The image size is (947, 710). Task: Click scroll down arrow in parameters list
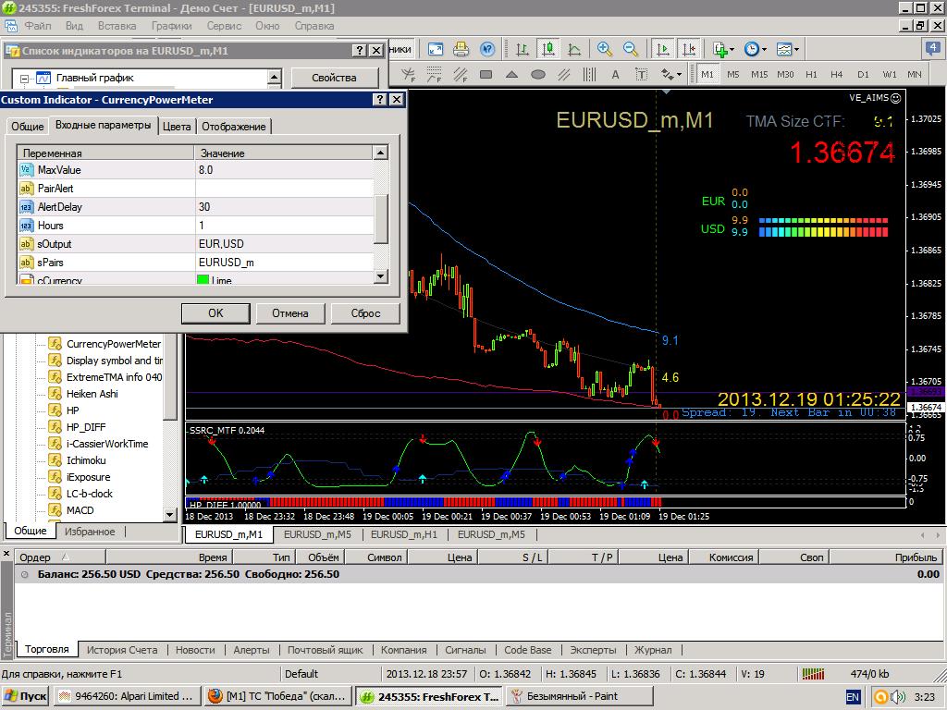[380, 276]
